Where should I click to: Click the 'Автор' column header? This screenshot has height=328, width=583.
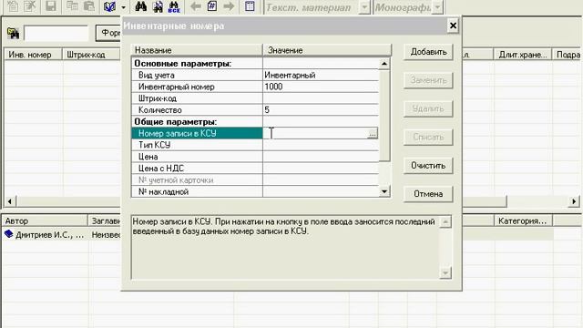tap(45, 220)
